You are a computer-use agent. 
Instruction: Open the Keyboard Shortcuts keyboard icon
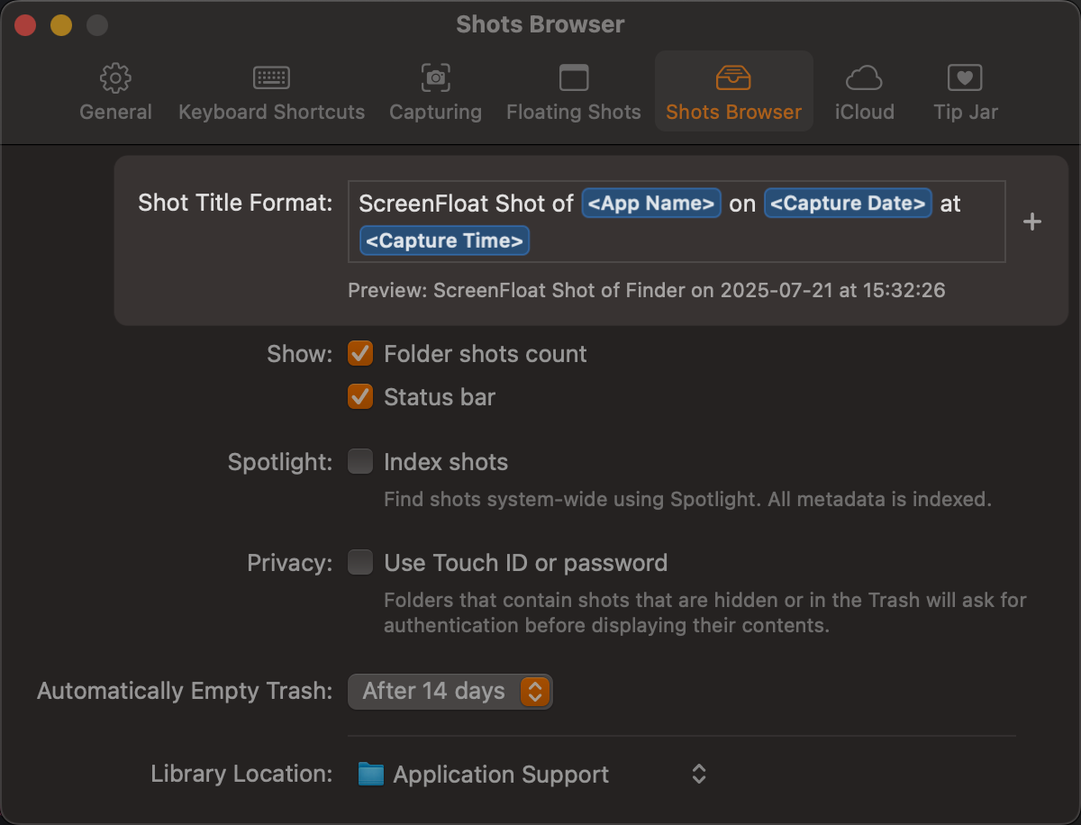point(271,79)
